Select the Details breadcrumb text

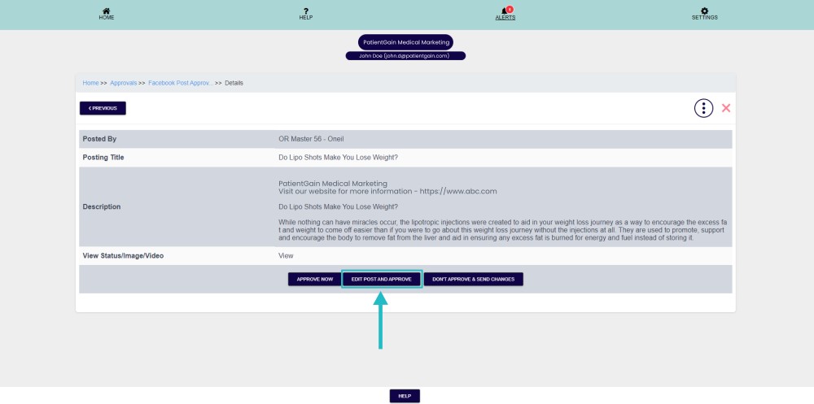234,83
